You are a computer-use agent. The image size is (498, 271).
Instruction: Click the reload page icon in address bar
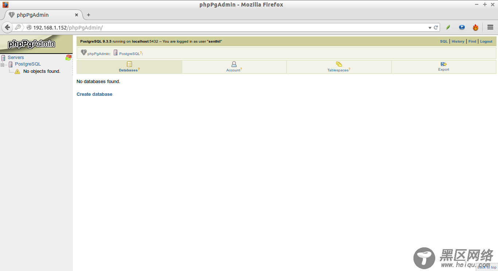point(436,27)
